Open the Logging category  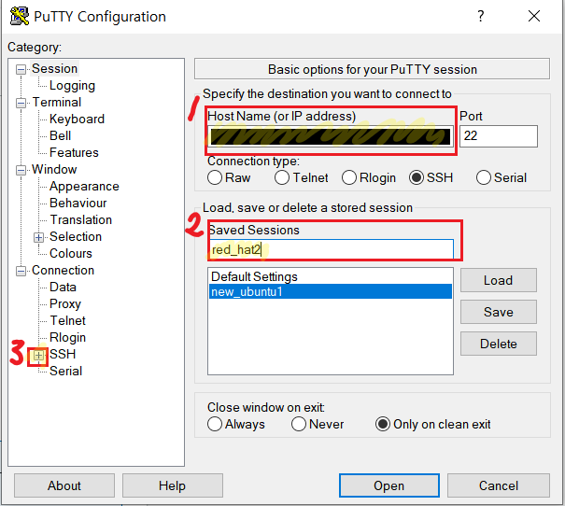click(72, 85)
